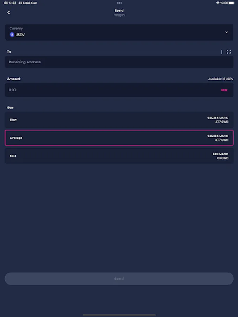The width and height of the screenshot is (238, 317).
Task: Select Fast gas option
Action: pyautogui.click(x=119, y=156)
